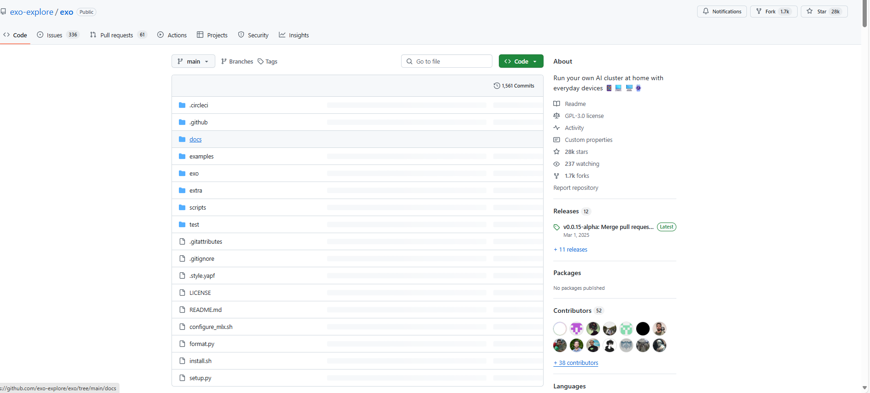Screen dimensions: 870x393
Task: Open the test folder
Action: [194, 224]
